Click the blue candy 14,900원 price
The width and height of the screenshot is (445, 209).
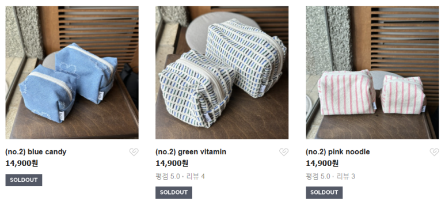(x=21, y=164)
